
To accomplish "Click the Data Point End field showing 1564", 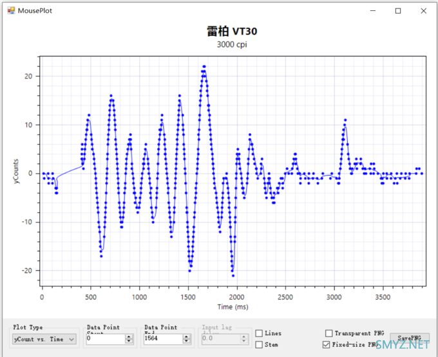I will [163, 338].
